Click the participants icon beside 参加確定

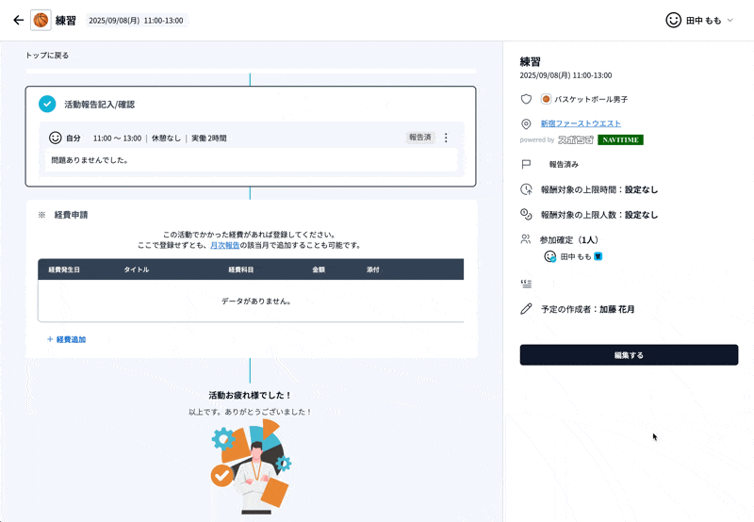tap(526, 240)
